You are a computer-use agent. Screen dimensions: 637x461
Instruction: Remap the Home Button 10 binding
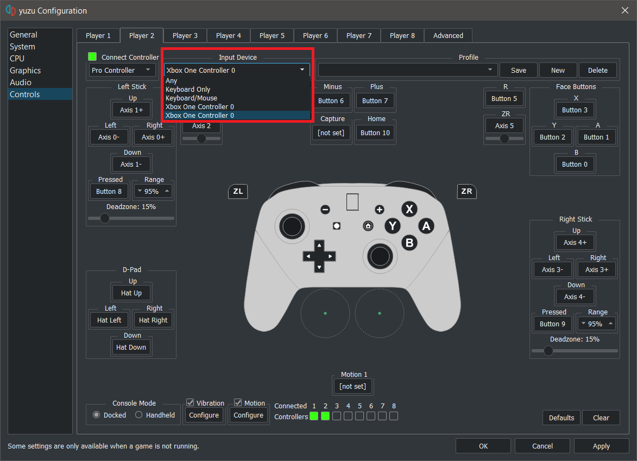tap(375, 133)
